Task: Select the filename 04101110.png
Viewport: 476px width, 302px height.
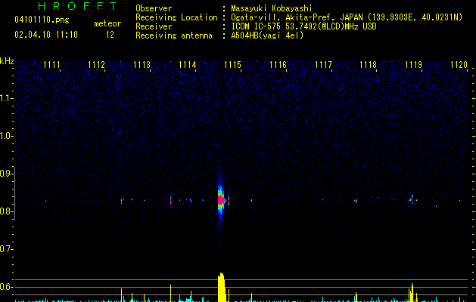Action: (42, 20)
